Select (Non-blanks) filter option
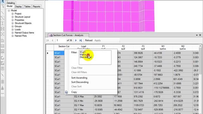 (x=86, y=57)
